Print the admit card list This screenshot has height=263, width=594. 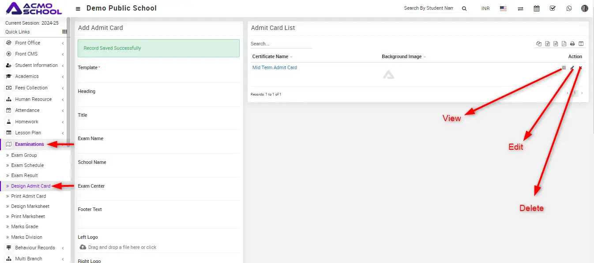click(572, 44)
